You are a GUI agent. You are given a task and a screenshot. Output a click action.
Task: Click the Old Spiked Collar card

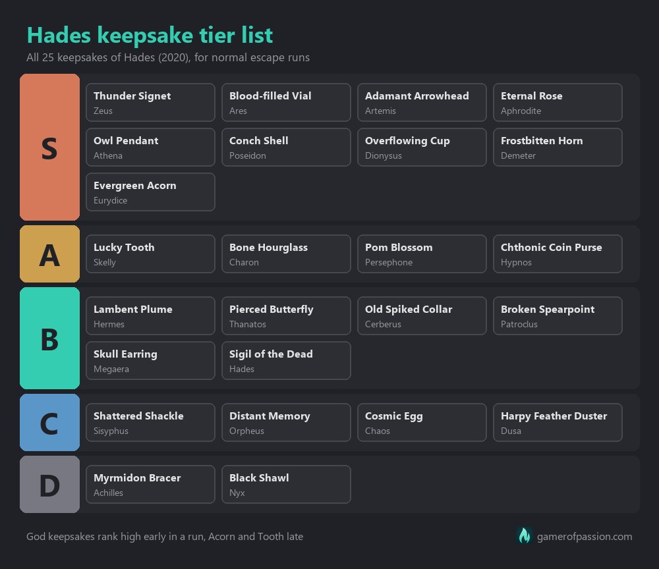[x=422, y=316]
